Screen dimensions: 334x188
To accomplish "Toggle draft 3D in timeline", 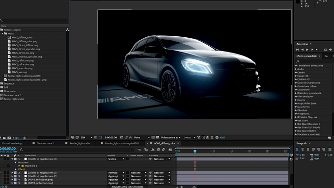I will click(x=146, y=150).
